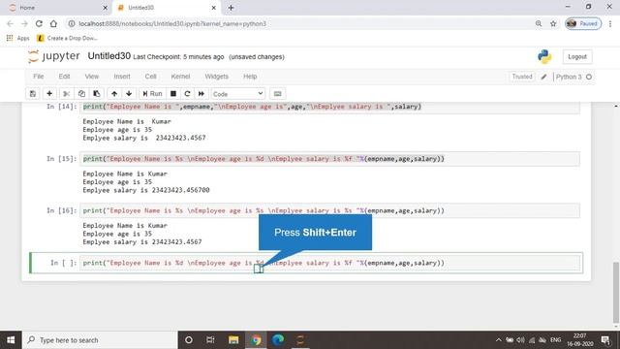Image resolution: width=620 pixels, height=349 pixels.
Task: Open the Kernel menu
Action: coord(180,77)
